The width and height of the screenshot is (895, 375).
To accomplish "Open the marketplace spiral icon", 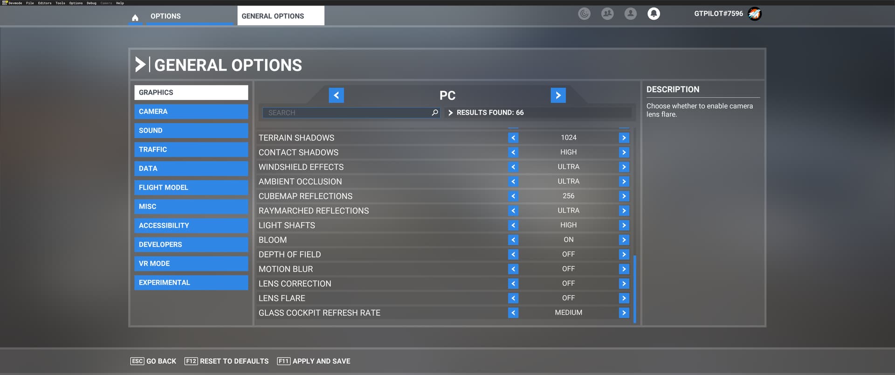I will [584, 14].
